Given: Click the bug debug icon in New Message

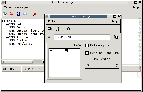Looking at the screenshot, I should point(68,29).
